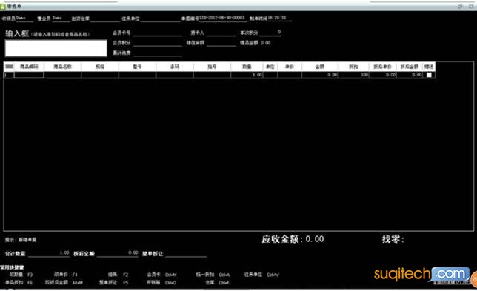This screenshot has height=291, width=477.
Task: Click the 单位 column header
Action: coord(270,67)
